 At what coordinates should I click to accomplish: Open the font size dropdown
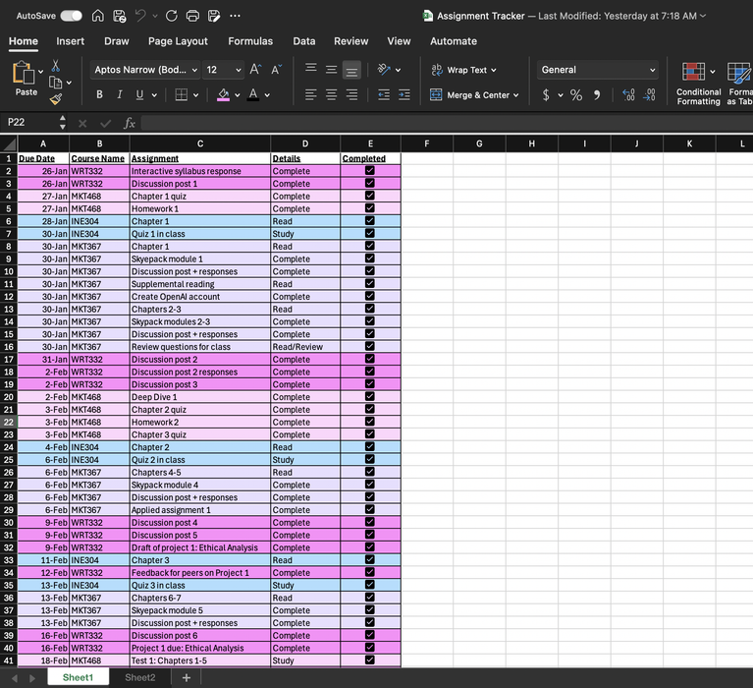(x=239, y=70)
